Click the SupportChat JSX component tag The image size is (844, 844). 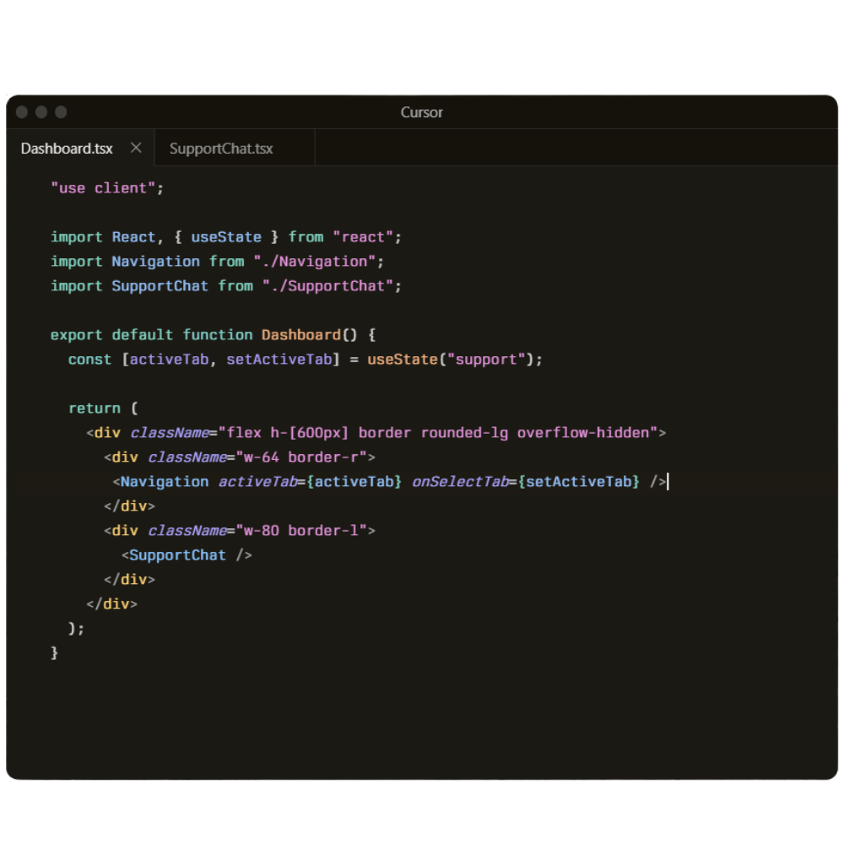[178, 555]
